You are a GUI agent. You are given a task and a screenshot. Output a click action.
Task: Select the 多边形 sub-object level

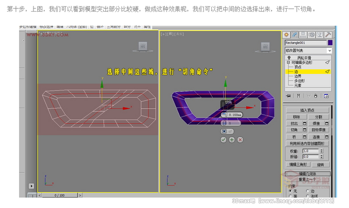300,81
